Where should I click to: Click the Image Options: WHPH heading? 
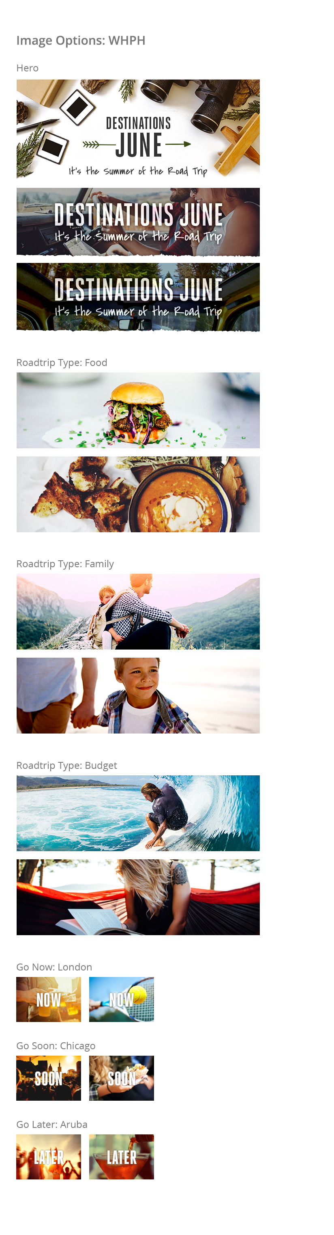click(81, 41)
